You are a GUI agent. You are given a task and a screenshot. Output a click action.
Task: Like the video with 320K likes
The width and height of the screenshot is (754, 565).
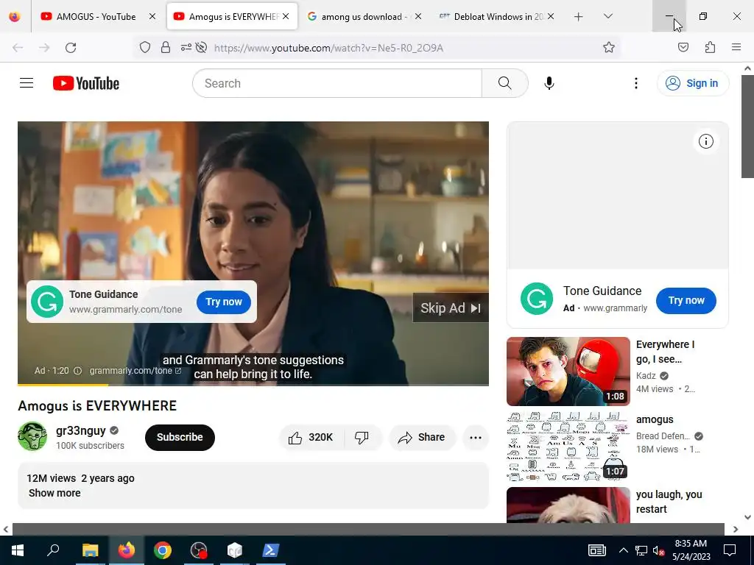[311, 437]
